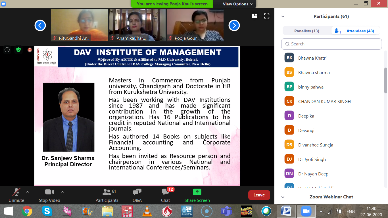Open meeting information icon
The width and height of the screenshot is (388, 218).
click(x=7, y=50)
